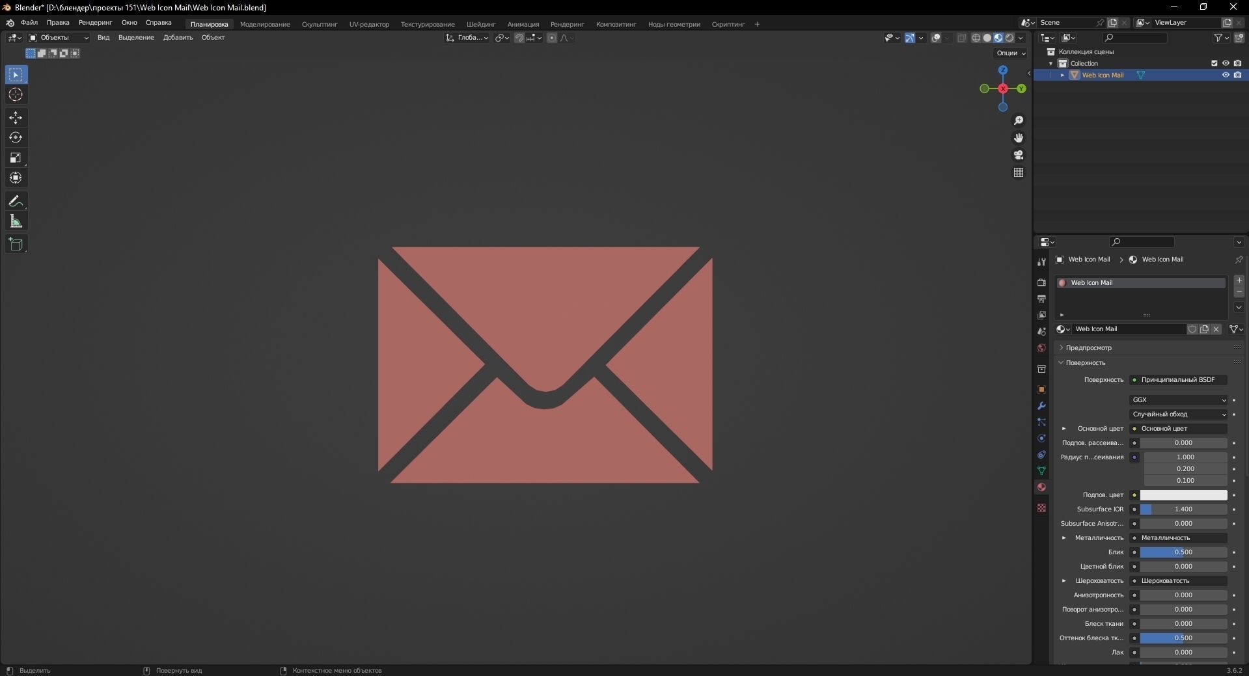Viewport: 1249px width, 676px height.
Task: Switch to the Шейдинг workspace tab
Action: [x=481, y=24]
